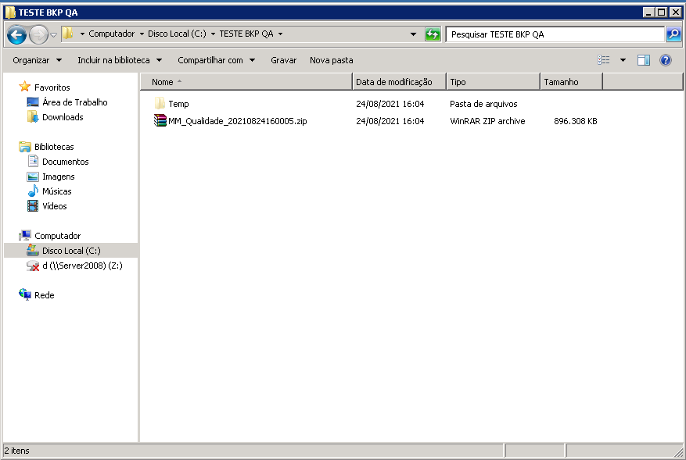This screenshot has height=460, width=686.
Task: Open the address bar history dropdown
Action: coord(413,34)
